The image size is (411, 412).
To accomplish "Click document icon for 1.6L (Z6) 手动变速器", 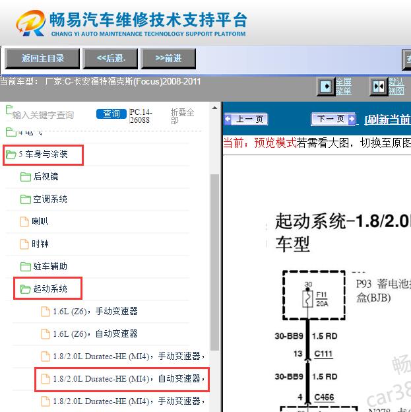I will point(46,312).
